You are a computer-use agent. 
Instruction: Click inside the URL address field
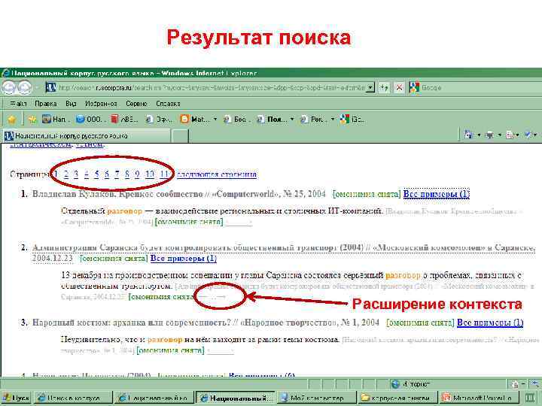pyautogui.click(x=211, y=88)
